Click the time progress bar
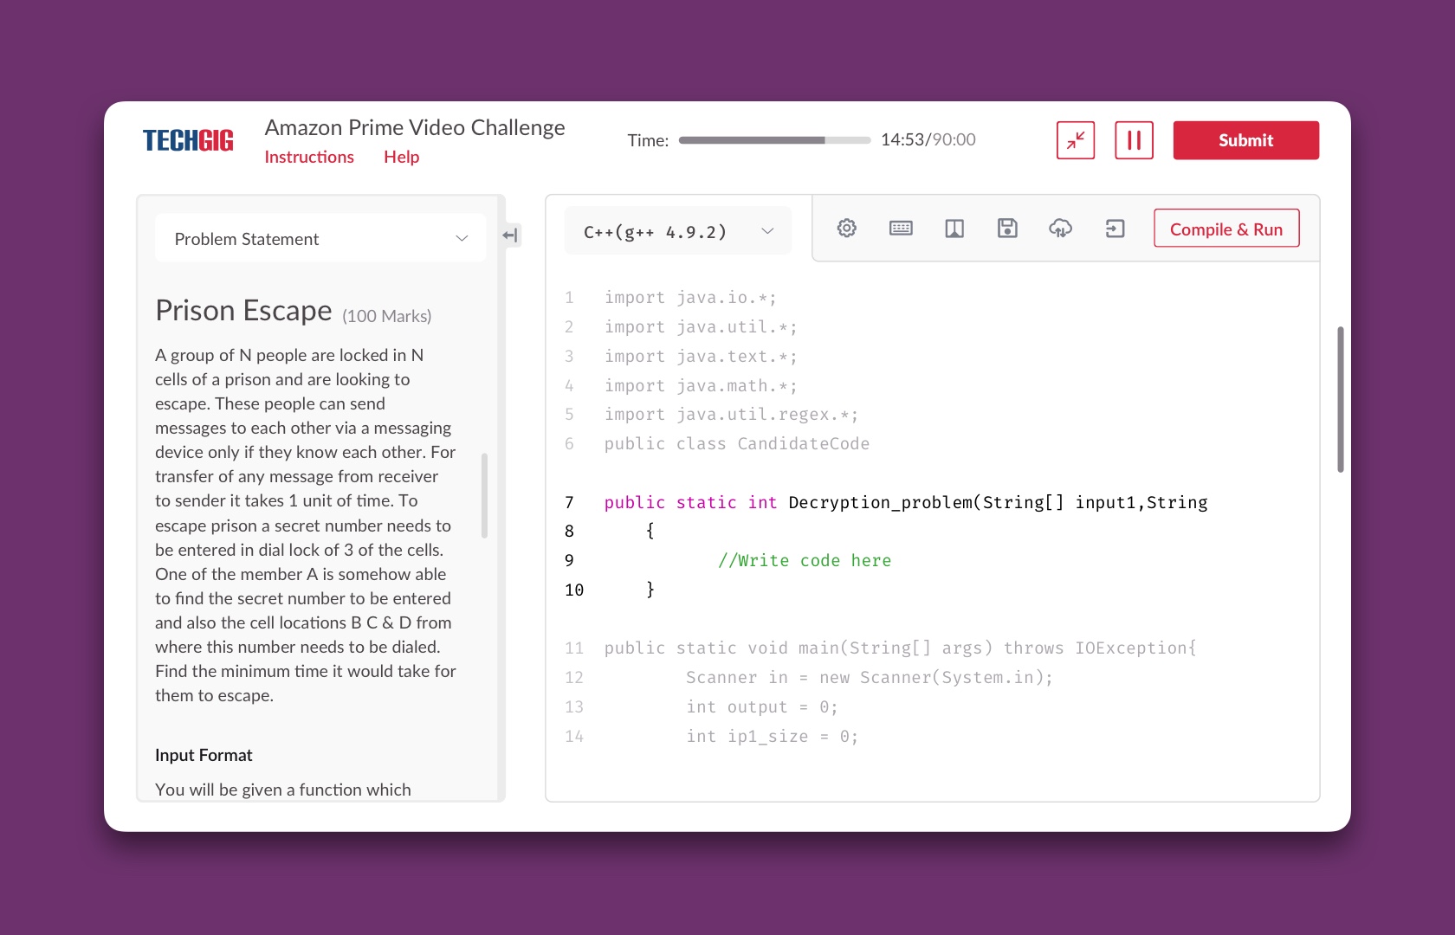This screenshot has height=935, width=1455. 774,140
